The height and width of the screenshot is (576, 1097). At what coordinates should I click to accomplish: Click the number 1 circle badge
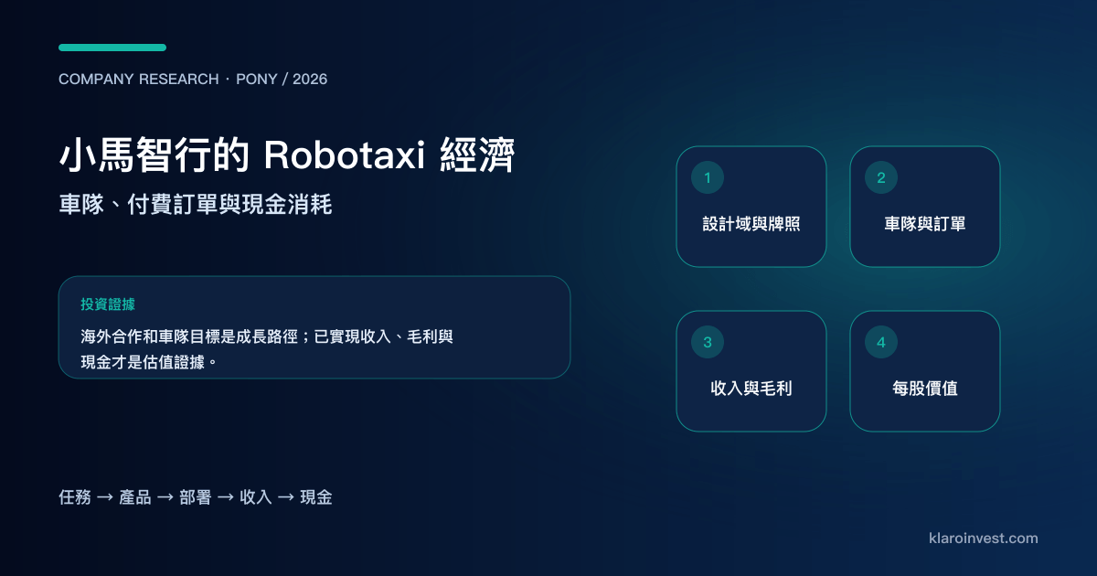point(708,177)
